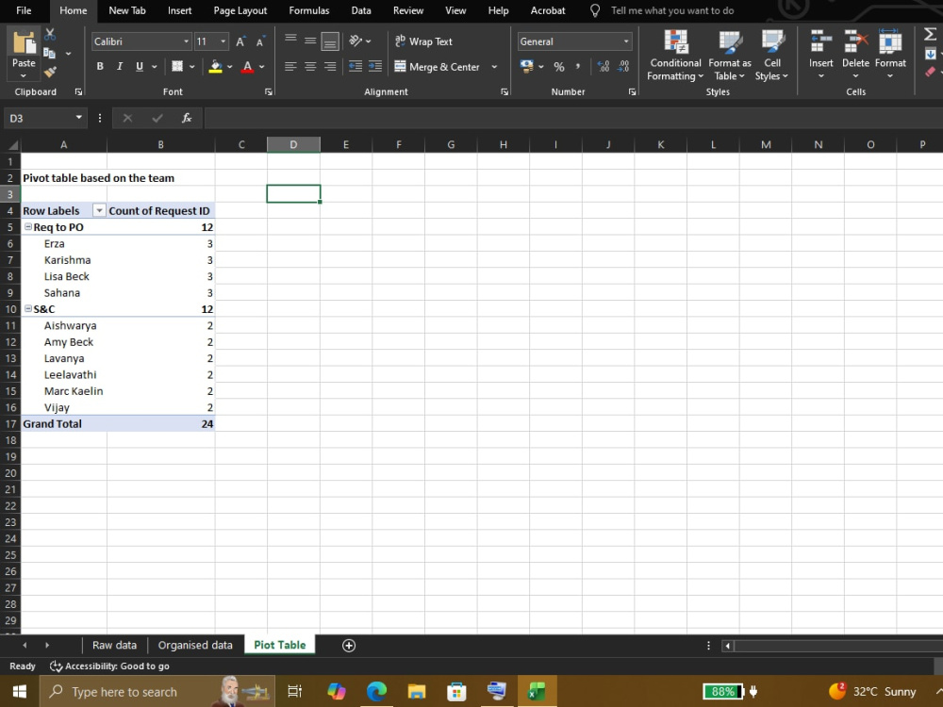
Task: Apply Comma Style
Action: click(x=577, y=67)
